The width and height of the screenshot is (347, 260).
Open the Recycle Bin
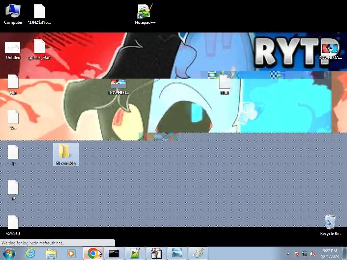click(x=330, y=225)
